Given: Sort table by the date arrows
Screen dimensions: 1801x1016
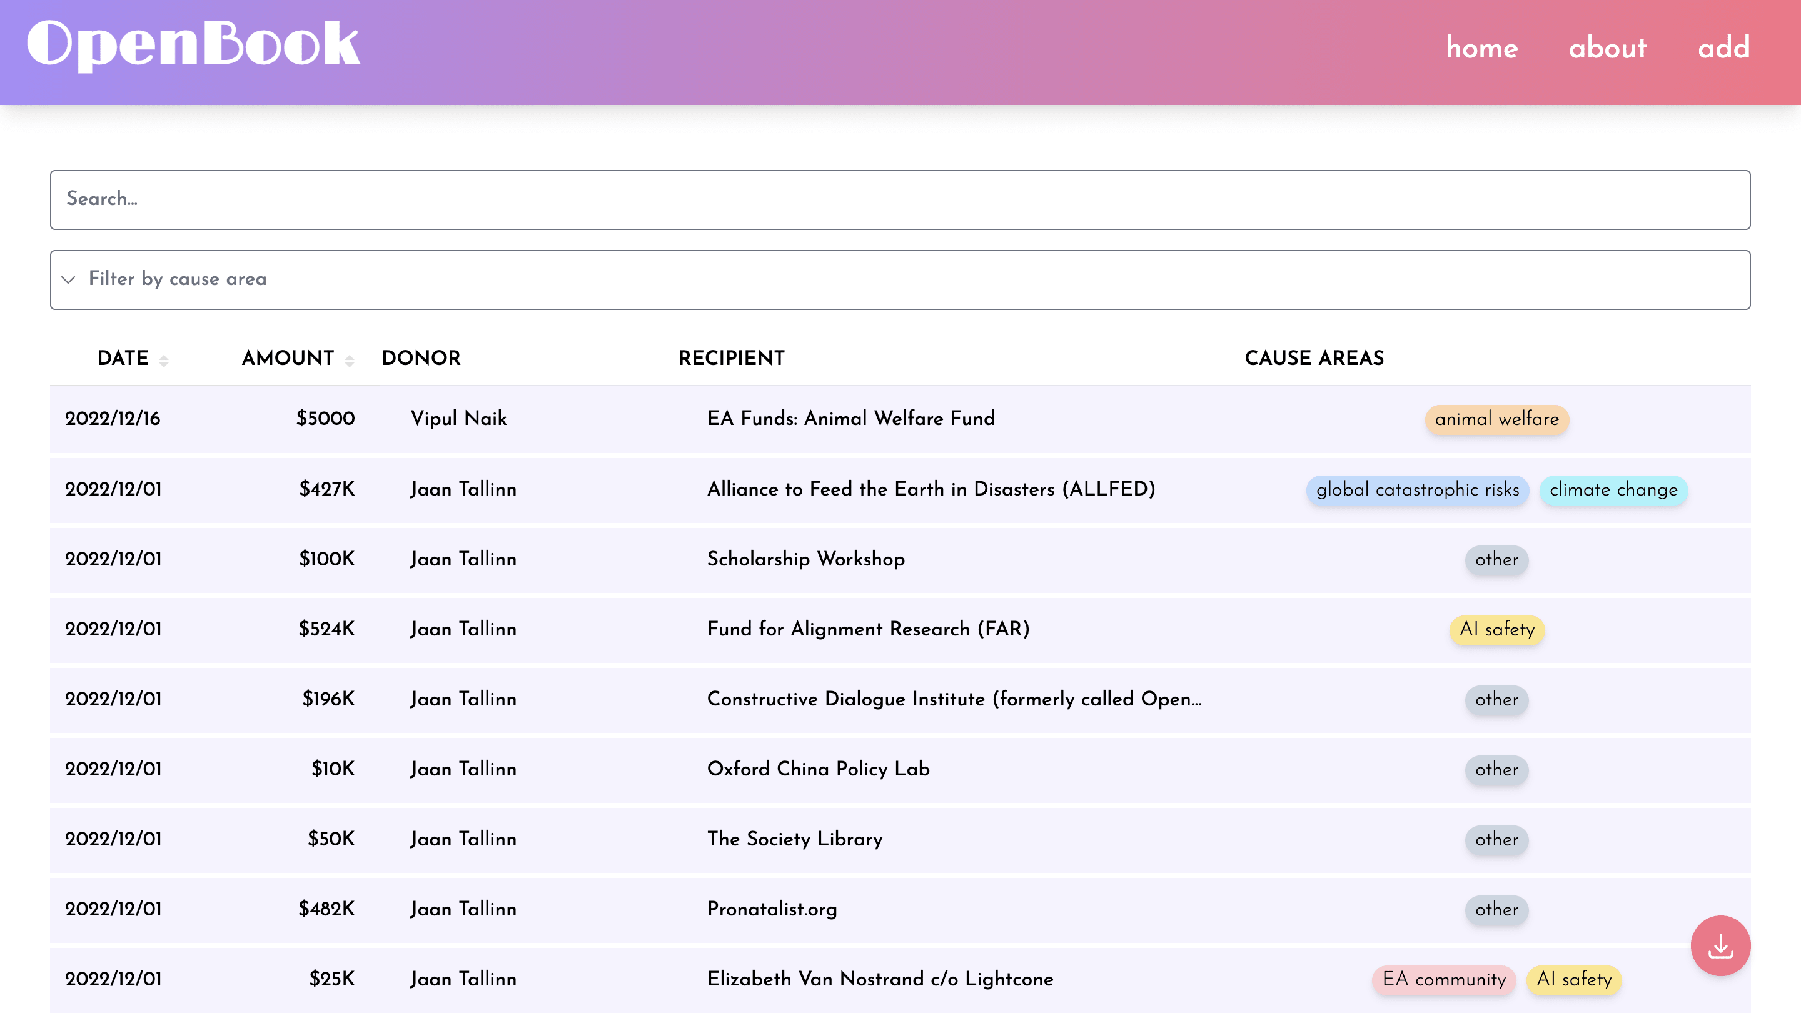Looking at the screenshot, I should 164,361.
